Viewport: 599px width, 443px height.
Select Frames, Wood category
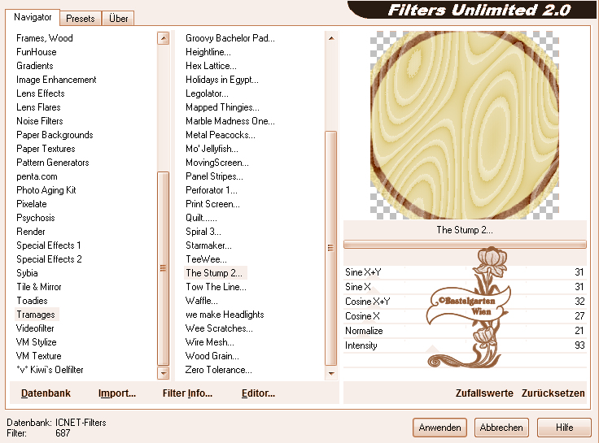[45, 38]
